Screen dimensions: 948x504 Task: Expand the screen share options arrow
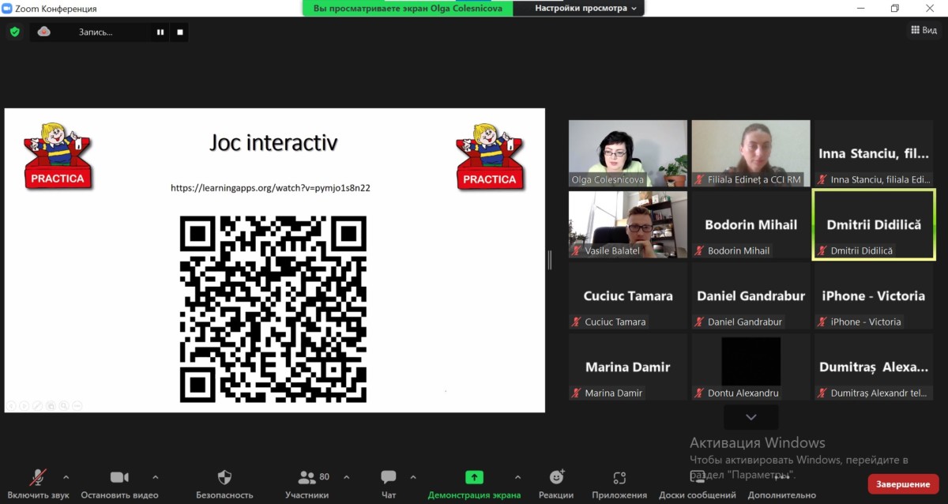(x=517, y=476)
